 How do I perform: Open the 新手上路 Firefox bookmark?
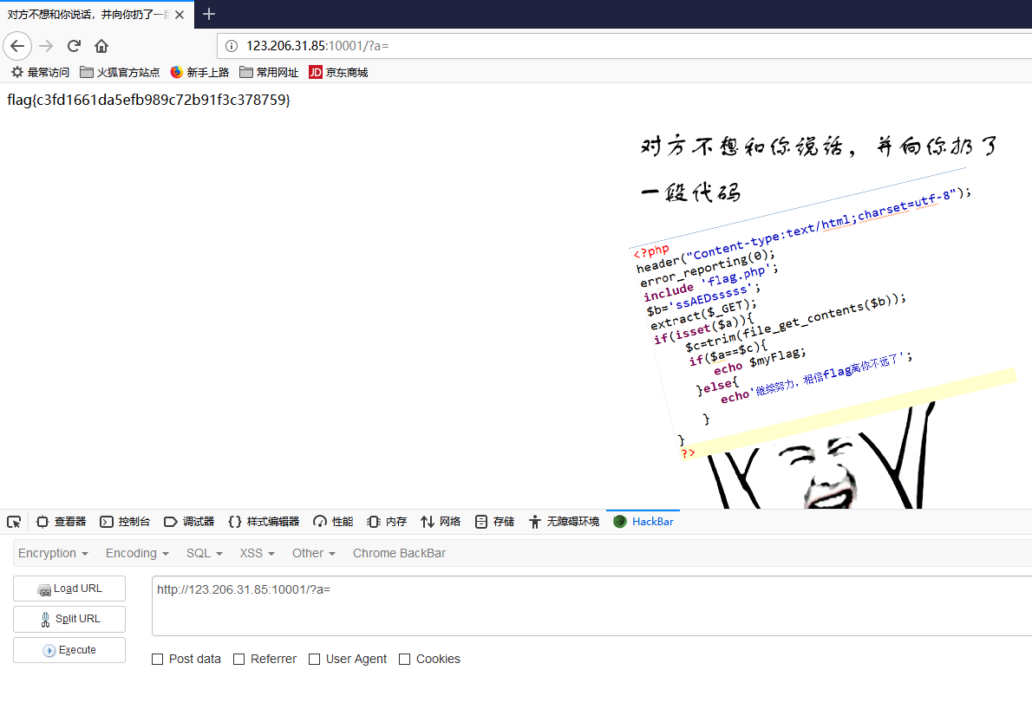(x=199, y=72)
